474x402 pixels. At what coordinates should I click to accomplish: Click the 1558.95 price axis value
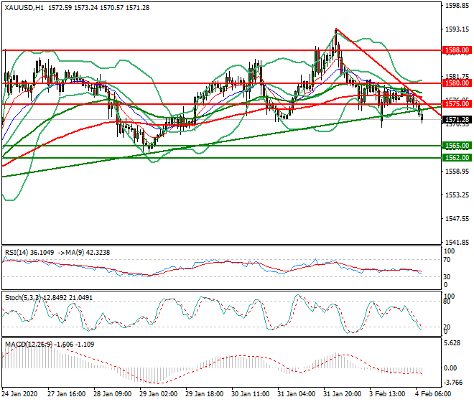[457, 172]
